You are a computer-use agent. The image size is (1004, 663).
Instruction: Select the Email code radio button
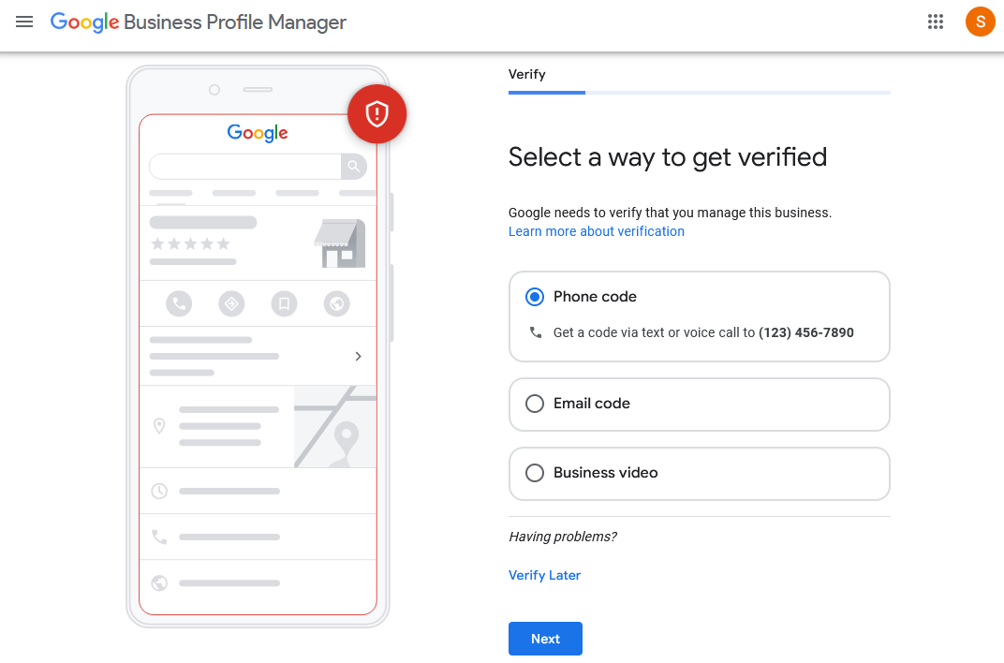(535, 404)
